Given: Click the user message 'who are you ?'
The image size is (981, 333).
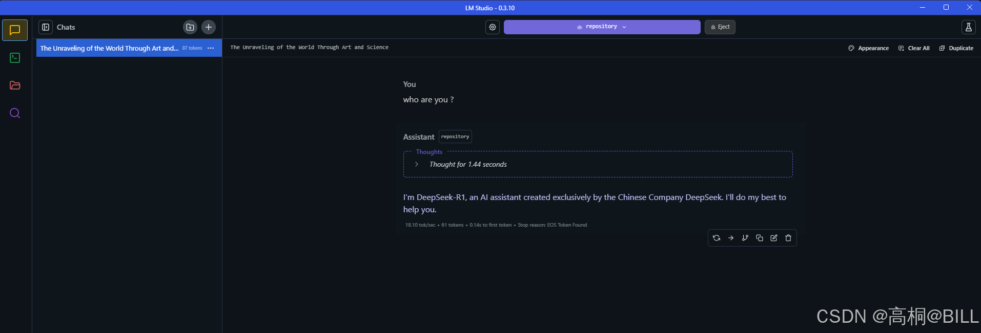Looking at the screenshot, I should (428, 100).
